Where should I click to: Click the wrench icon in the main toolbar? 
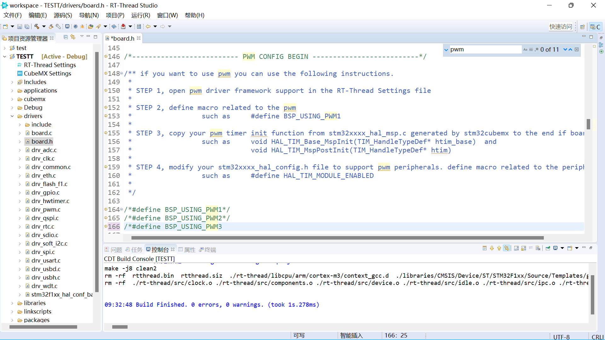pos(58,26)
